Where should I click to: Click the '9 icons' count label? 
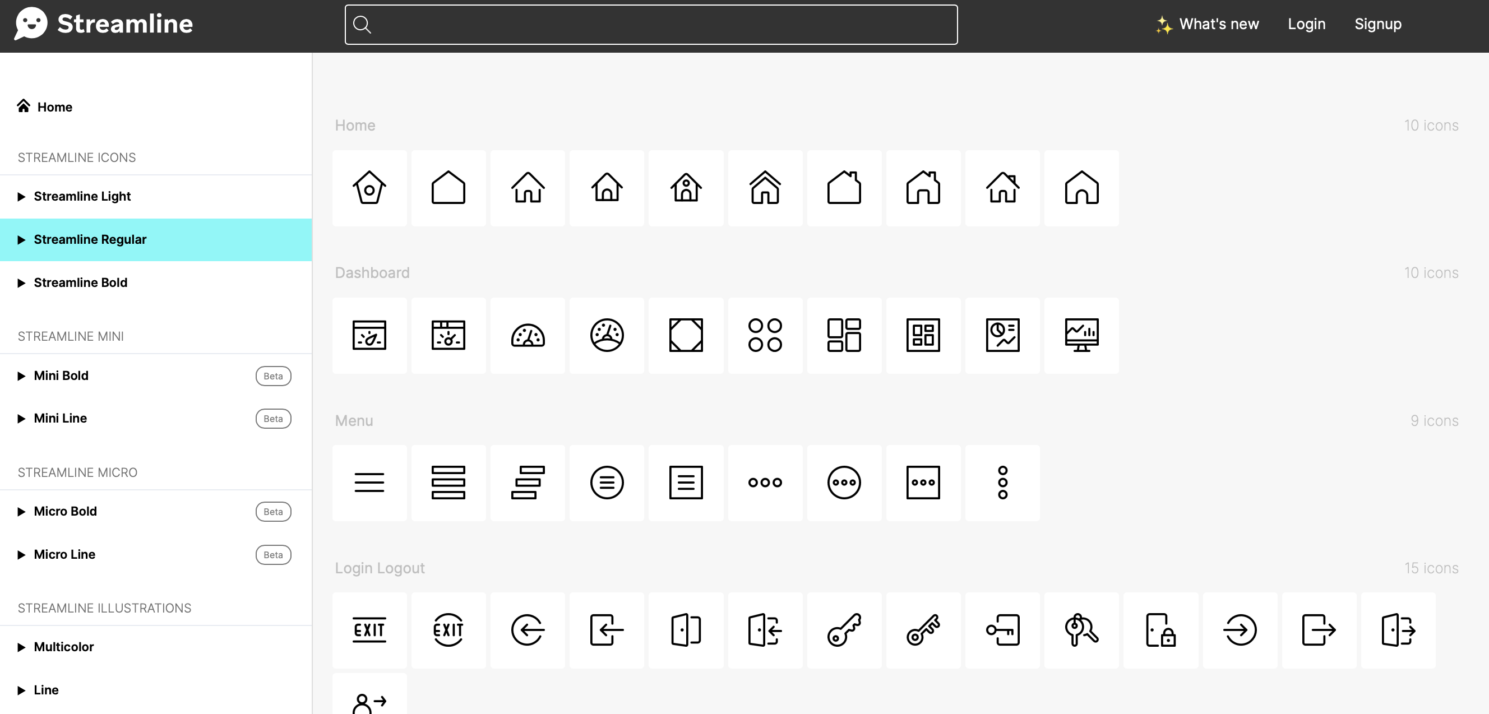click(x=1434, y=420)
